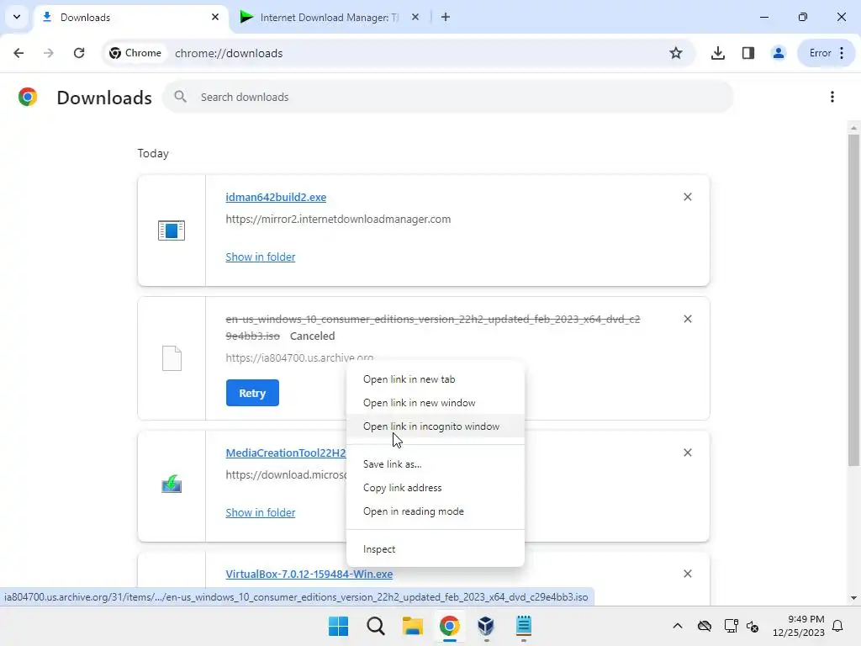Show hidden system tray icons

click(x=678, y=626)
